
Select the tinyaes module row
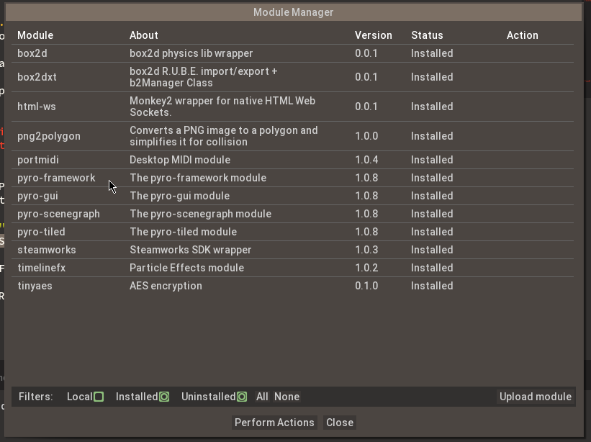[35, 286]
